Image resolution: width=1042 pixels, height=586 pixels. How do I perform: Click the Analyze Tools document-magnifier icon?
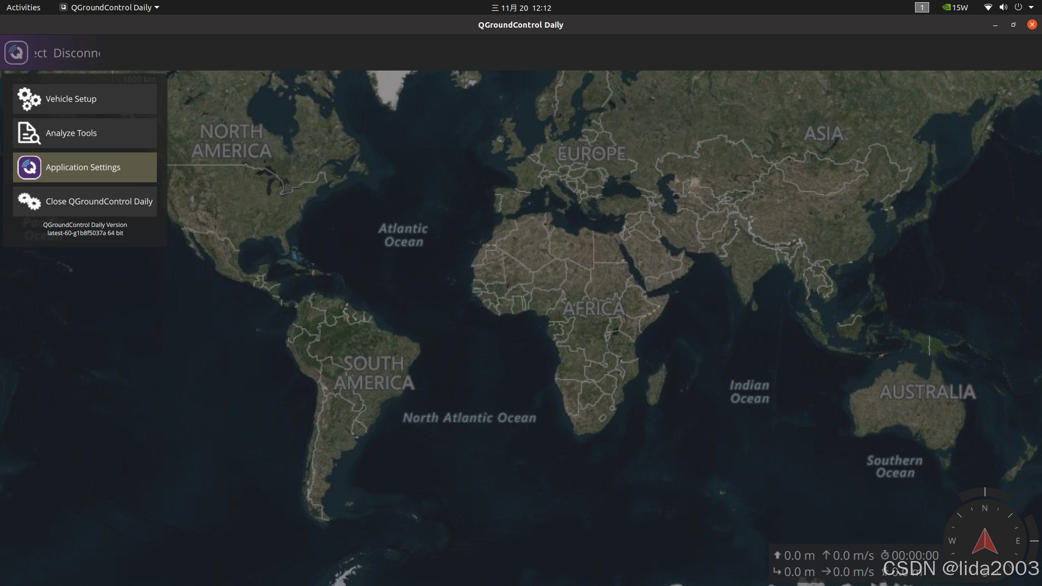[x=29, y=133]
